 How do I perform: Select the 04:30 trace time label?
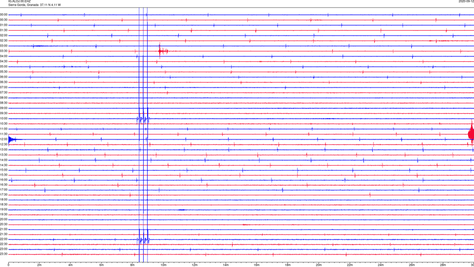coord(4,61)
